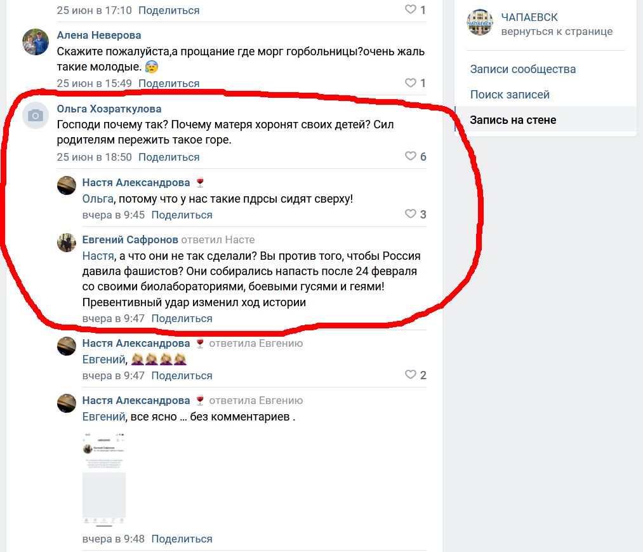
Task: Like Ольга Хозраткулова's comment with heart icon
Action: click(x=411, y=156)
